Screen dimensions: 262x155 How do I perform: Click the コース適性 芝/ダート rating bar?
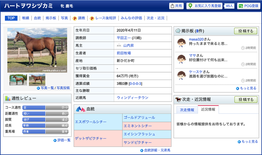tap(45, 108)
